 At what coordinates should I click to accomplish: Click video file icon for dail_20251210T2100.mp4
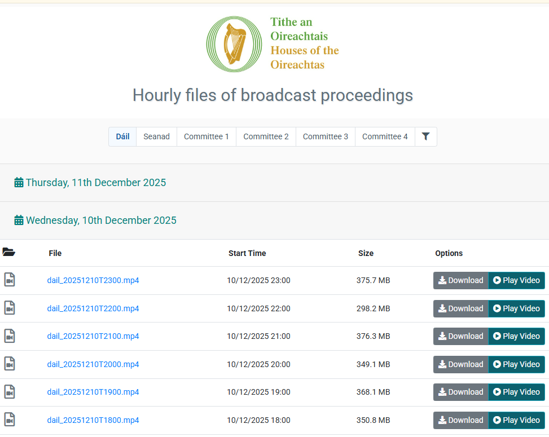[x=9, y=336]
